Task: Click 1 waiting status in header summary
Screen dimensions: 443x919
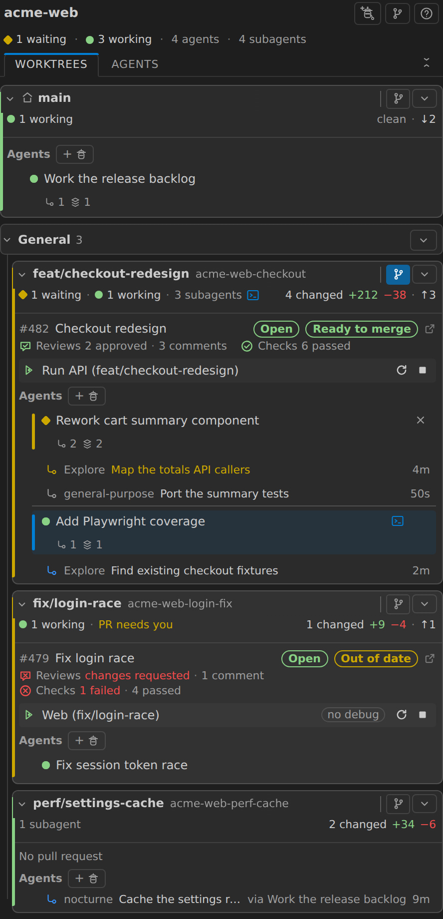Action: tap(35, 39)
